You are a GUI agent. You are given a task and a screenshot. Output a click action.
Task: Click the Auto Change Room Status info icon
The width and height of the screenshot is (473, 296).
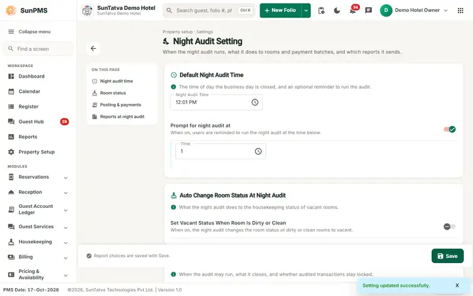point(173,207)
